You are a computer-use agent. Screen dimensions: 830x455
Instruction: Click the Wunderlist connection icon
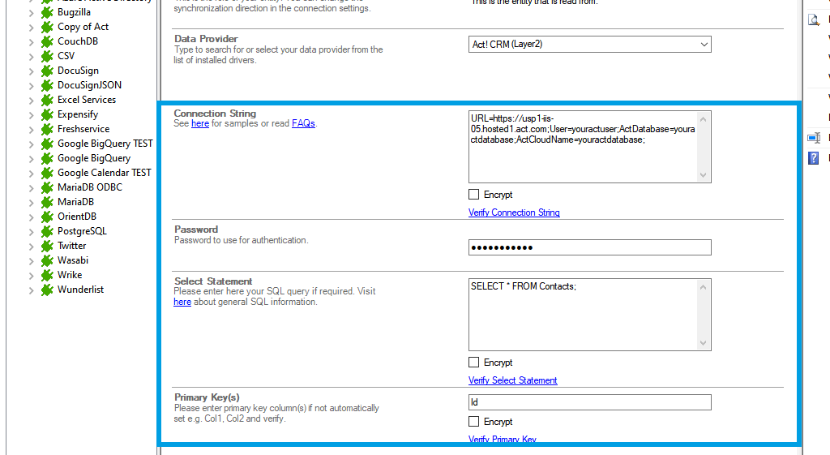click(47, 290)
